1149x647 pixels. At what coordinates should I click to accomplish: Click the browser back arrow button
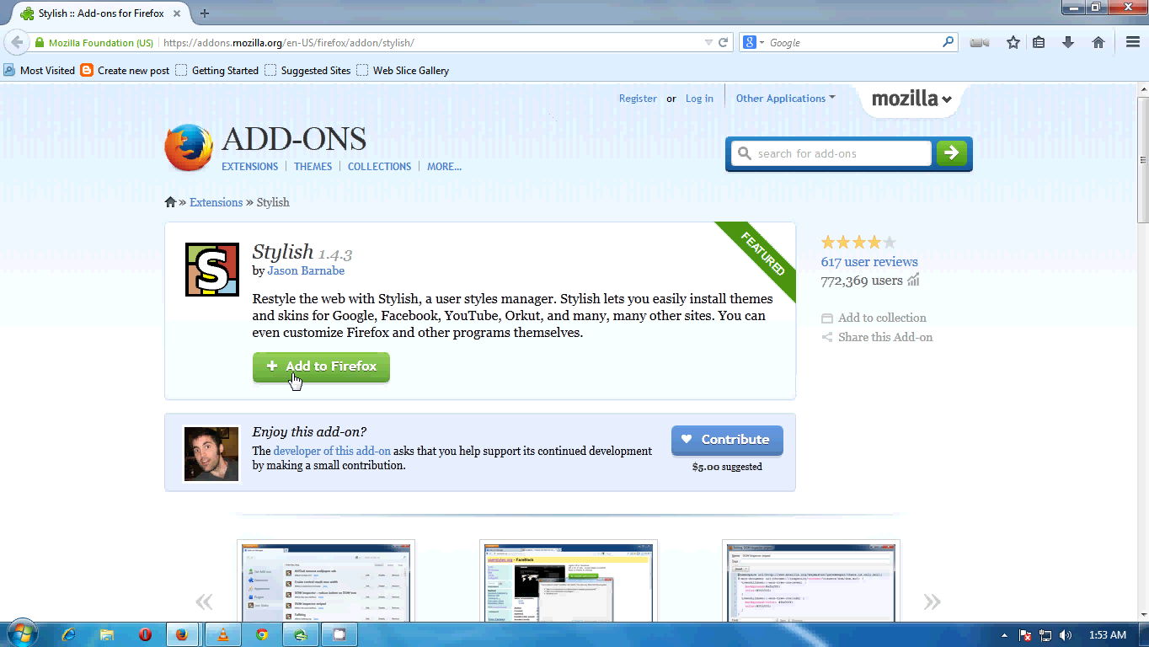point(17,42)
